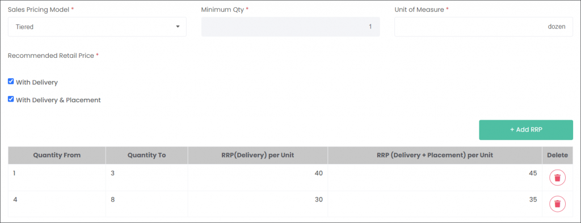This screenshot has width=581, height=223.
Task: Click the Delete column header
Action: (x=557, y=155)
